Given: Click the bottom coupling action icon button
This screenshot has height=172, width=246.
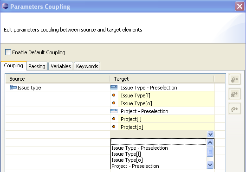Looking at the screenshot, I should pyautogui.click(x=234, y=108).
